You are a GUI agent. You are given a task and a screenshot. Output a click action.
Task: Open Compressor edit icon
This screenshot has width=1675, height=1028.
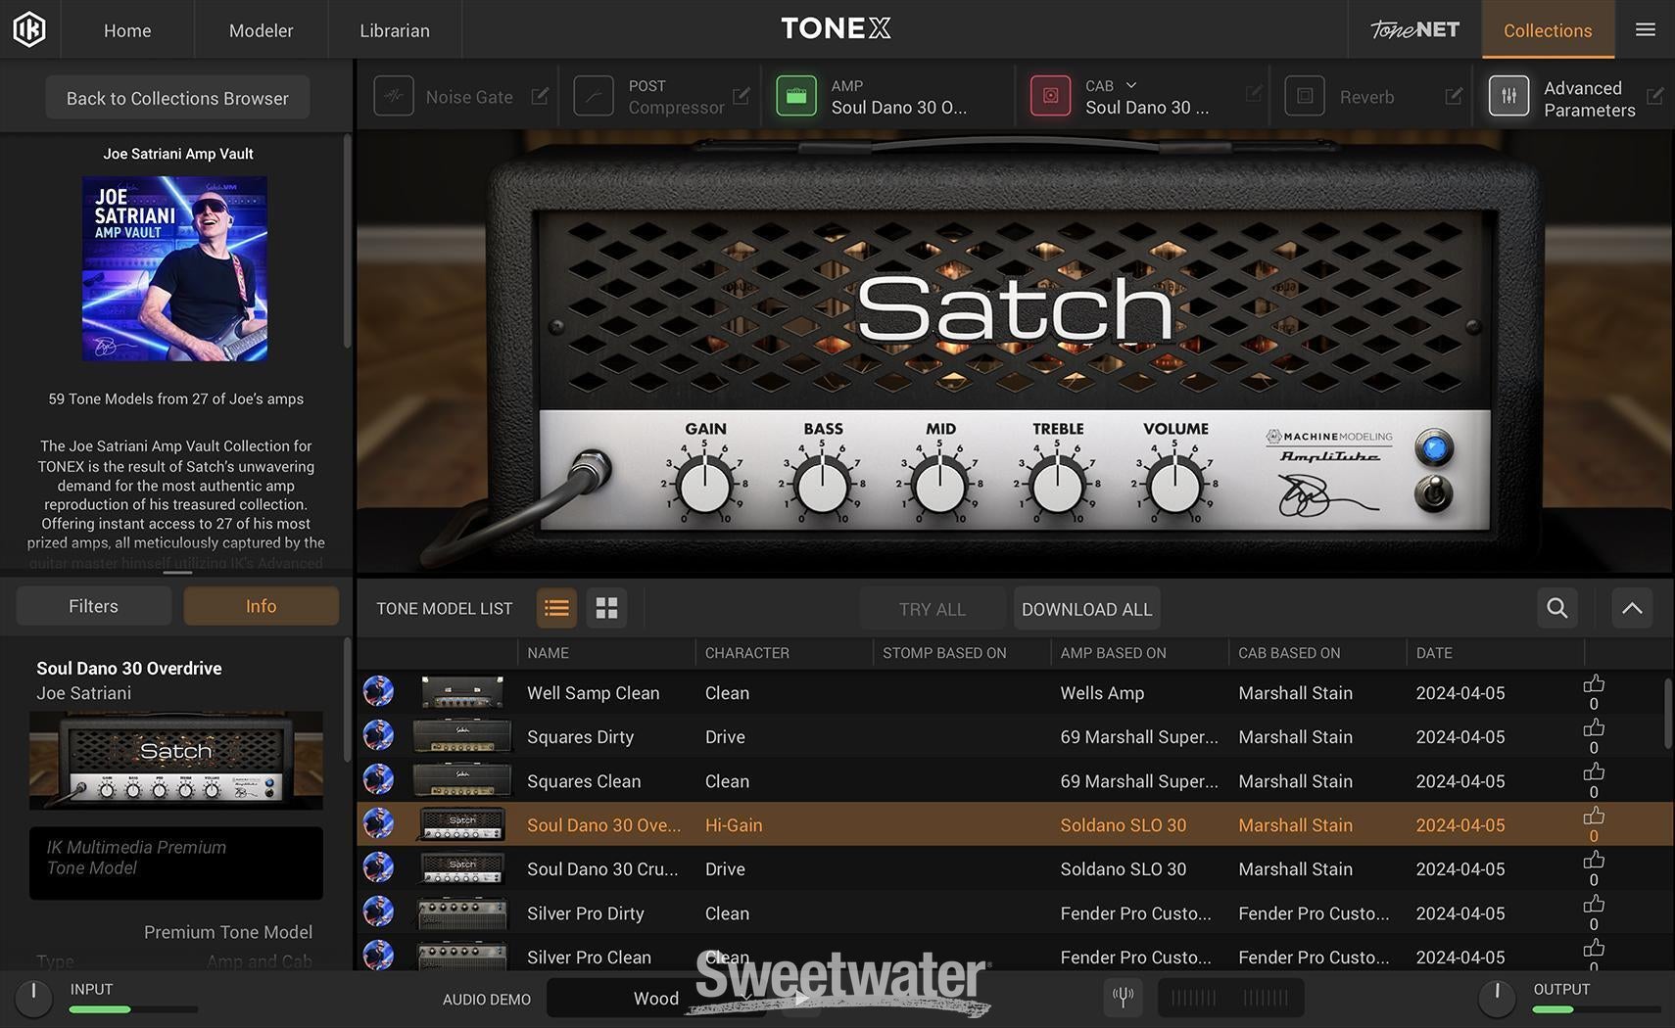pos(742,96)
